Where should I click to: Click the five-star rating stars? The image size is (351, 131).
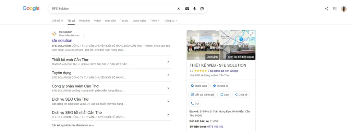(200, 71)
